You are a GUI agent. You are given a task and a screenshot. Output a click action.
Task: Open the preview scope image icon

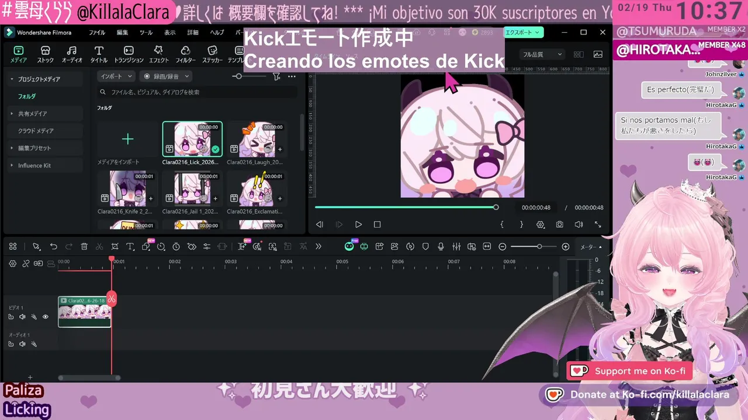[598, 54]
